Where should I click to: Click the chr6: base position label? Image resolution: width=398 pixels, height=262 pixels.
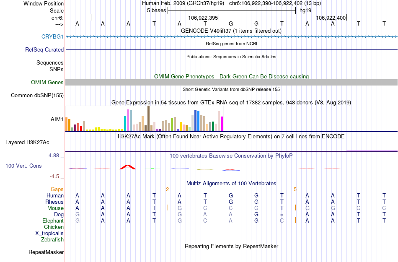[x=57, y=18]
